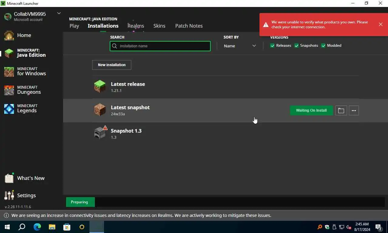
Task: Switch to the Installations tab
Action: tap(103, 26)
